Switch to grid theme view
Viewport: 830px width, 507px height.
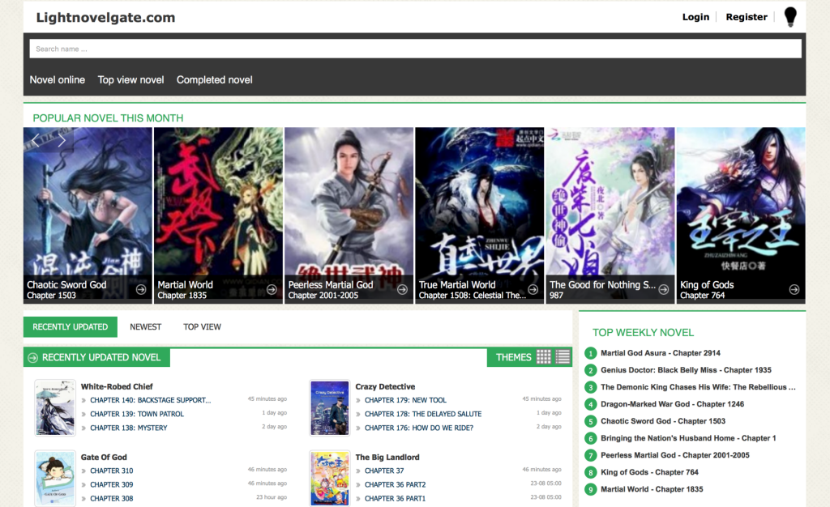click(x=544, y=357)
